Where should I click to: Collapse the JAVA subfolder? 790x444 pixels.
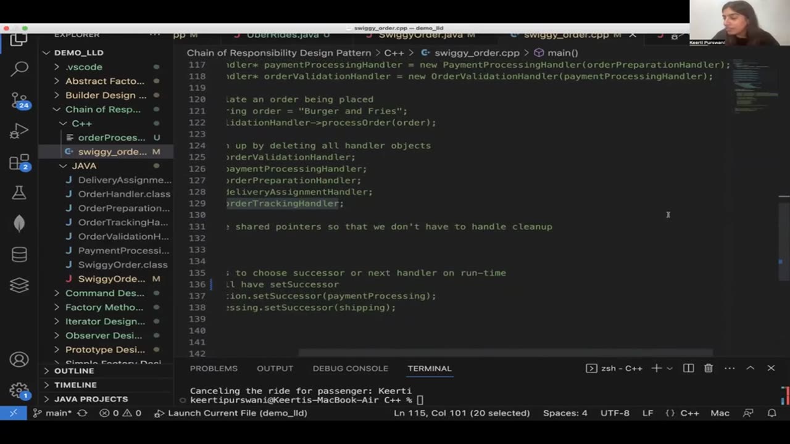[106, 166]
